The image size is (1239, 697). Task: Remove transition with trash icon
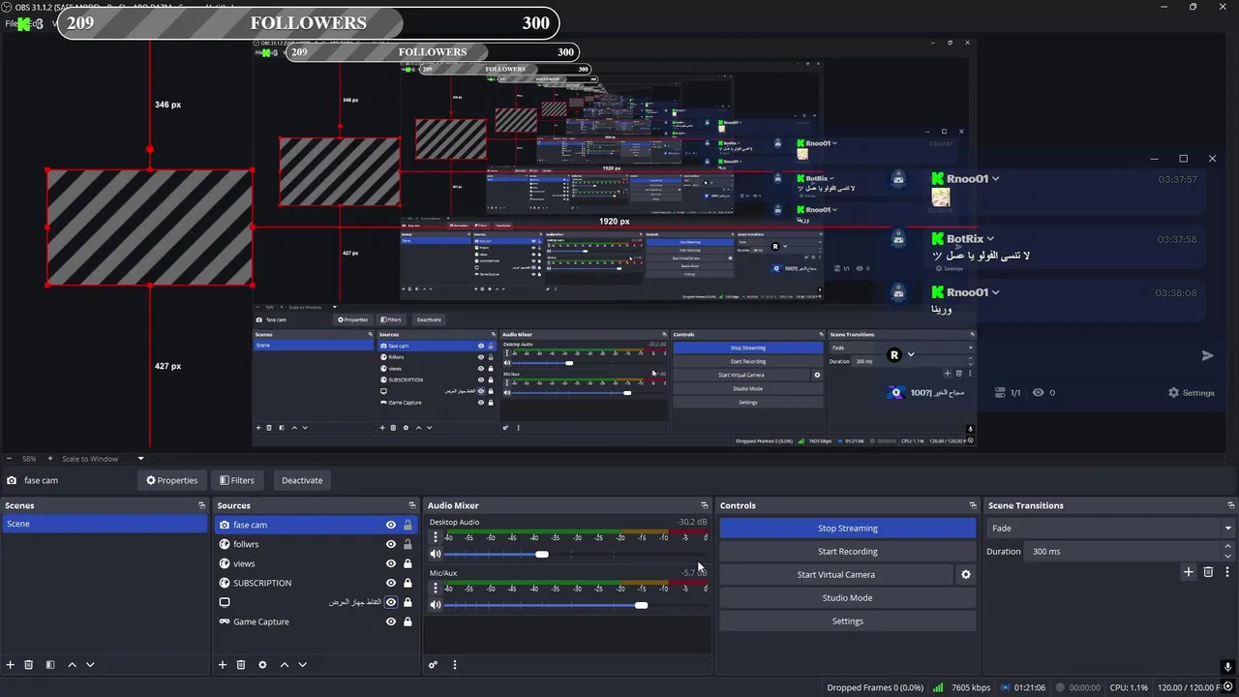tap(1208, 572)
